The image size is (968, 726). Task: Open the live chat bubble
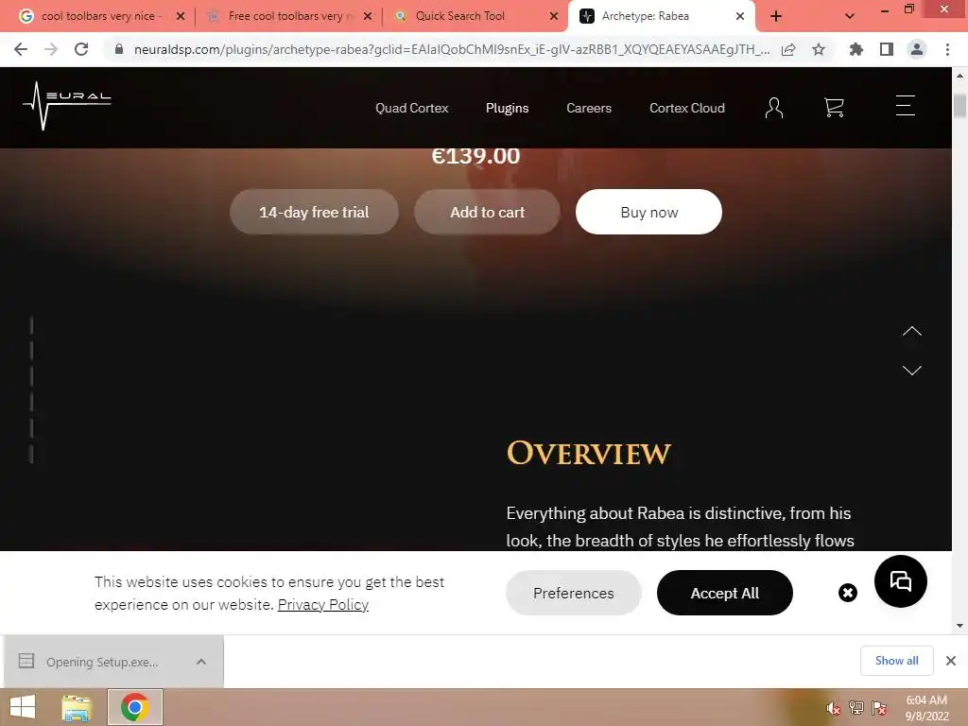[900, 581]
